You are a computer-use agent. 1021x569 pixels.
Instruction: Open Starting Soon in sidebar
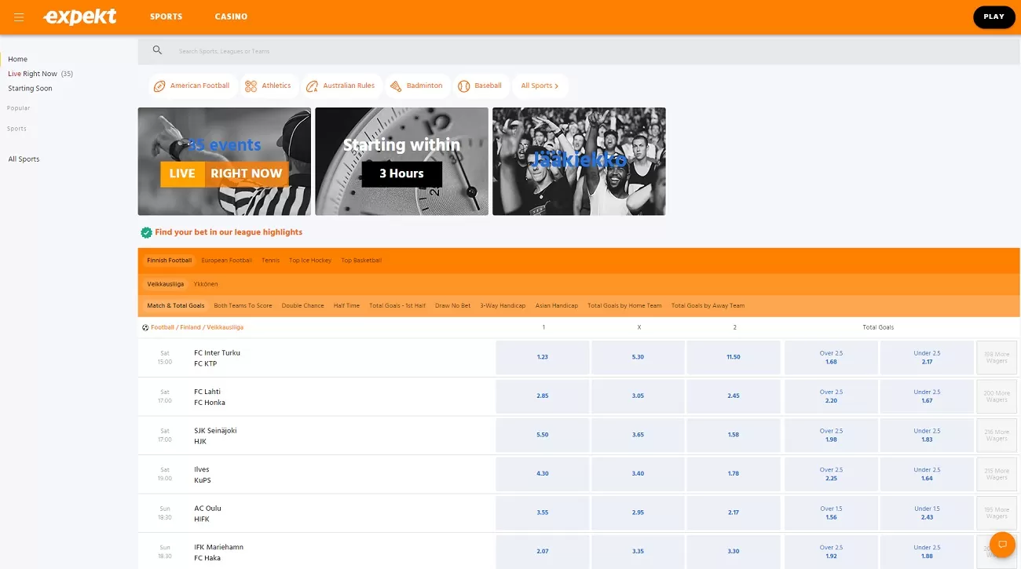click(30, 89)
